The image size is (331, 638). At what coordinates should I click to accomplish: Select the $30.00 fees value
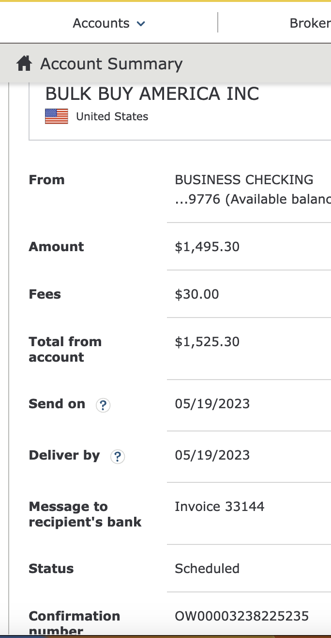[197, 294]
